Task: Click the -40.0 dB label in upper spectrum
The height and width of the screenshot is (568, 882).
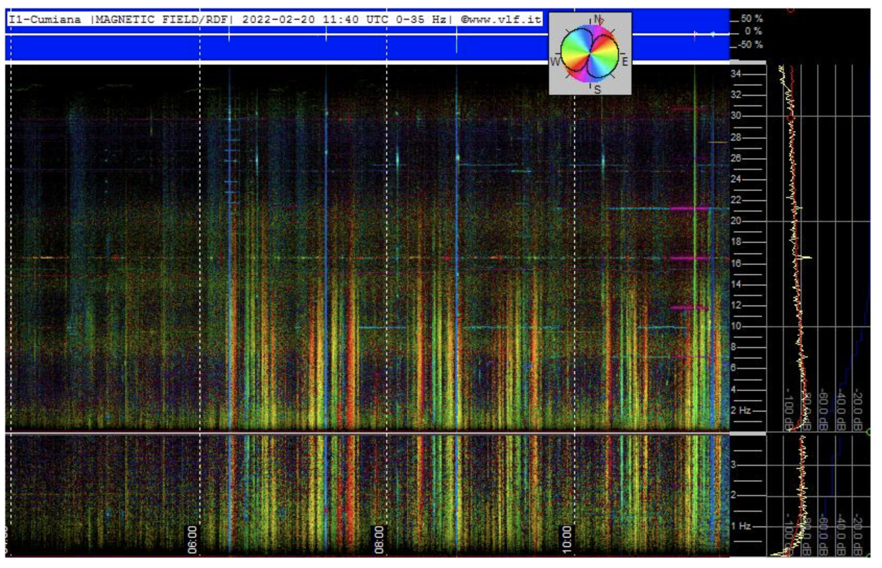Action: [841, 411]
